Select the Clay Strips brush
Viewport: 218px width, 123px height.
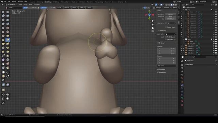[7, 16]
